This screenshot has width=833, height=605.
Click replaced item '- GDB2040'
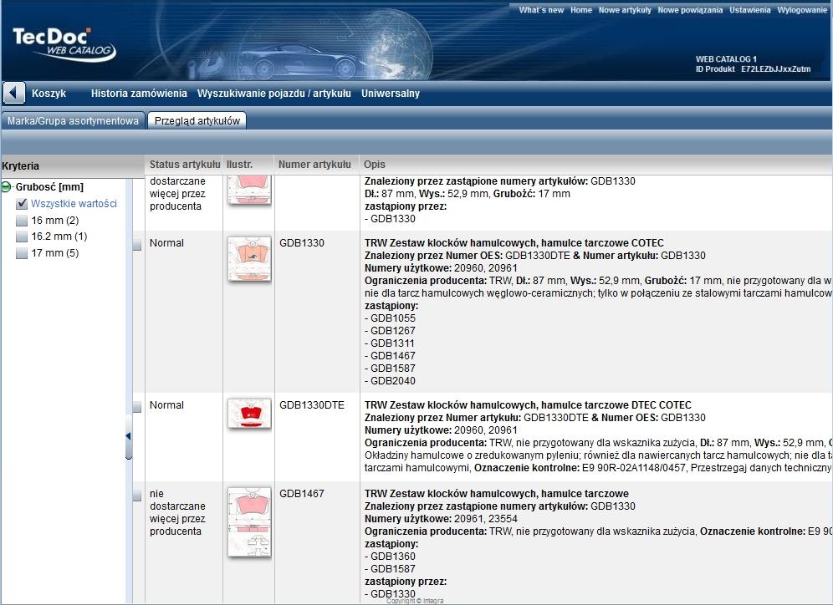[x=390, y=381]
